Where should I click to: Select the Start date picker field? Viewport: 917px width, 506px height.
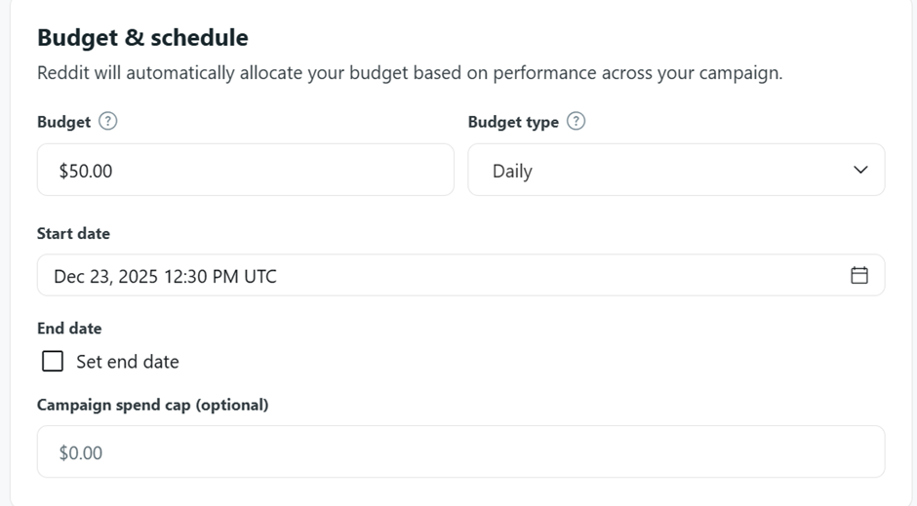(460, 276)
